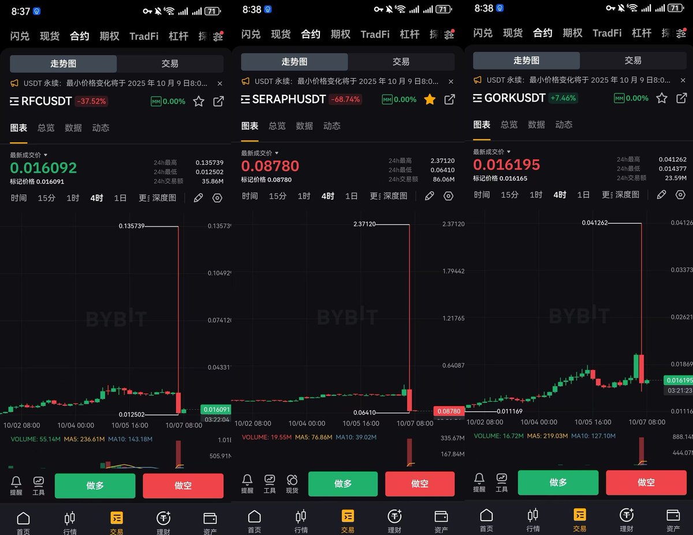
Task: Open 资产 wallet on RFCUSDT screen
Action: [210, 522]
